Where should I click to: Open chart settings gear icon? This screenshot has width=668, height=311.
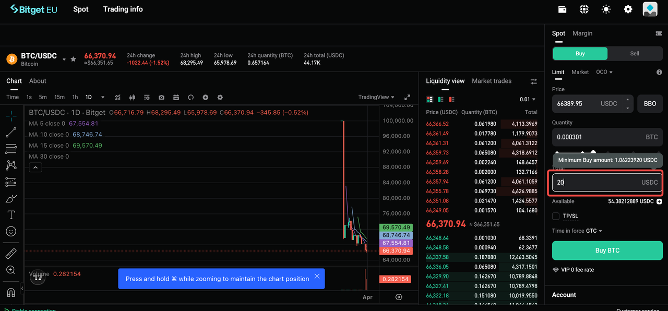click(x=220, y=97)
